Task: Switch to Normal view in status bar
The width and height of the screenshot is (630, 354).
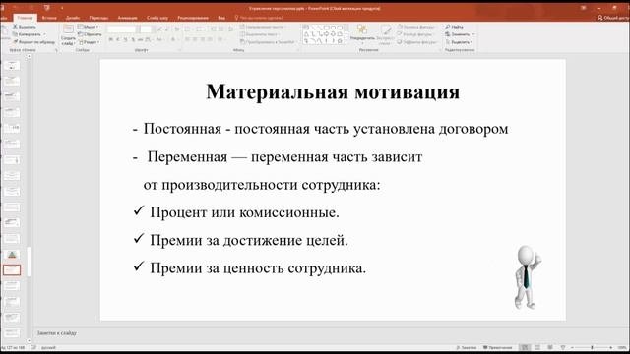Action: point(525,347)
